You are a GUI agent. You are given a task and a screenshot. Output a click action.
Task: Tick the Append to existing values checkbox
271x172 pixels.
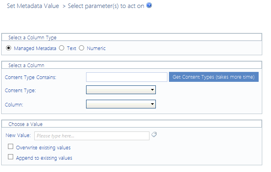(11, 157)
